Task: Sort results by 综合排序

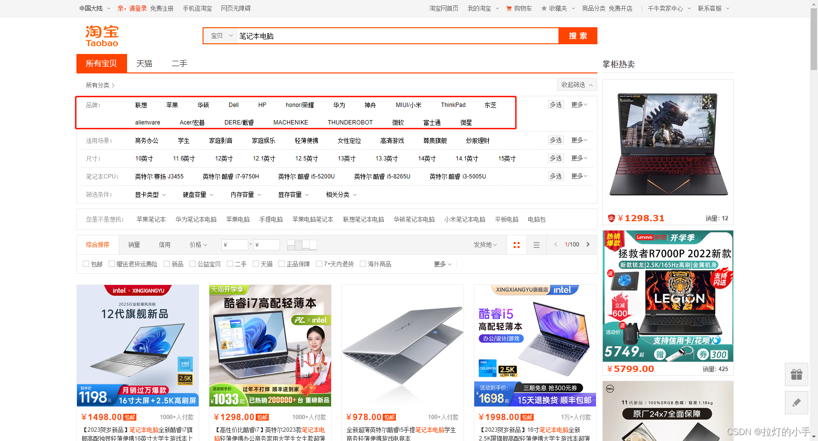Action: coord(97,245)
